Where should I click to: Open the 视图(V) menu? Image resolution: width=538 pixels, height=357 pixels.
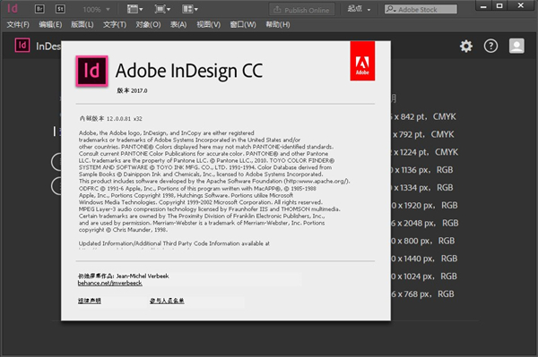209,25
